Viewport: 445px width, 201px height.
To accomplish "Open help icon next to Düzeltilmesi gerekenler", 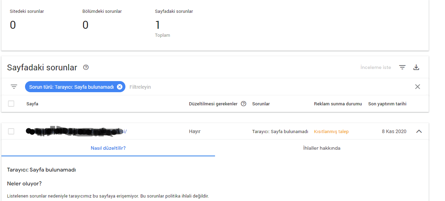I will (244, 104).
